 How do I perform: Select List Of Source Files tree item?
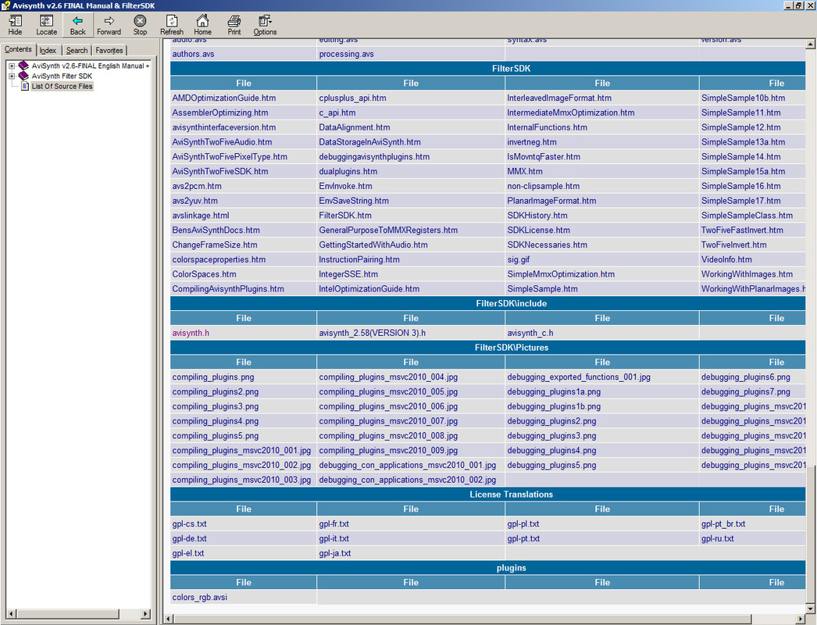tap(62, 87)
